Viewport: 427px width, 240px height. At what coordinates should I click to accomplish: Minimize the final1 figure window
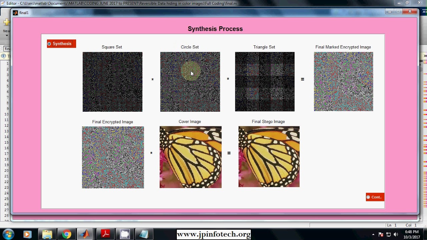389,12
